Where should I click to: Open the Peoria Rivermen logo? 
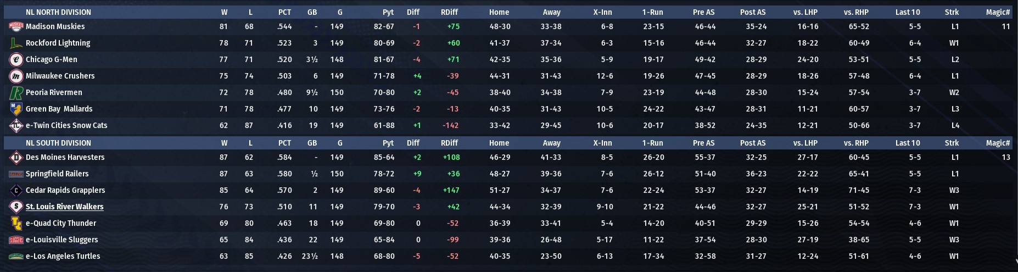point(16,92)
